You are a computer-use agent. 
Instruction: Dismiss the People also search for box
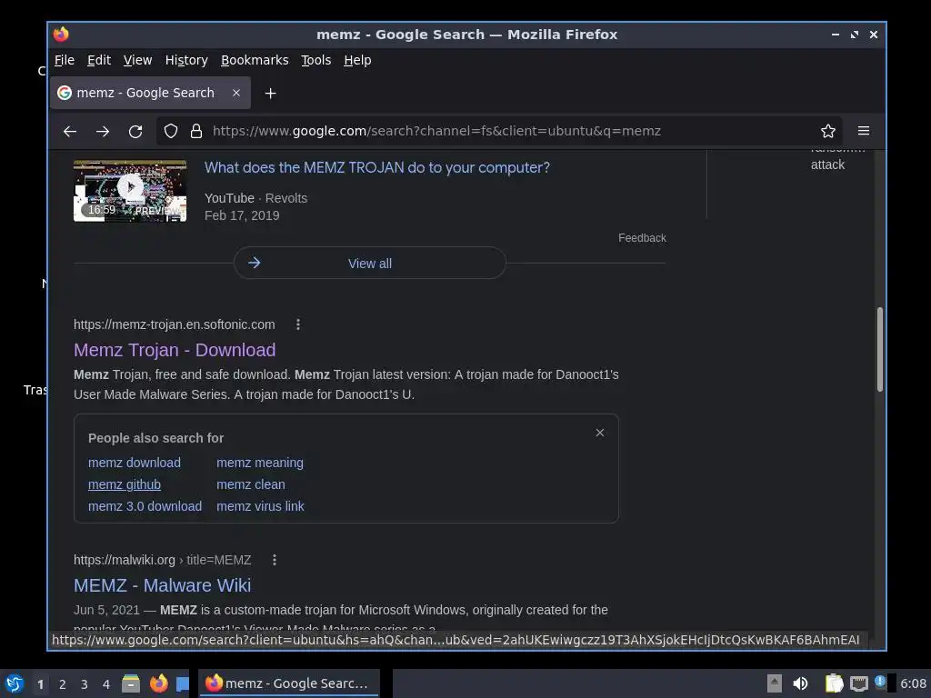click(x=600, y=433)
